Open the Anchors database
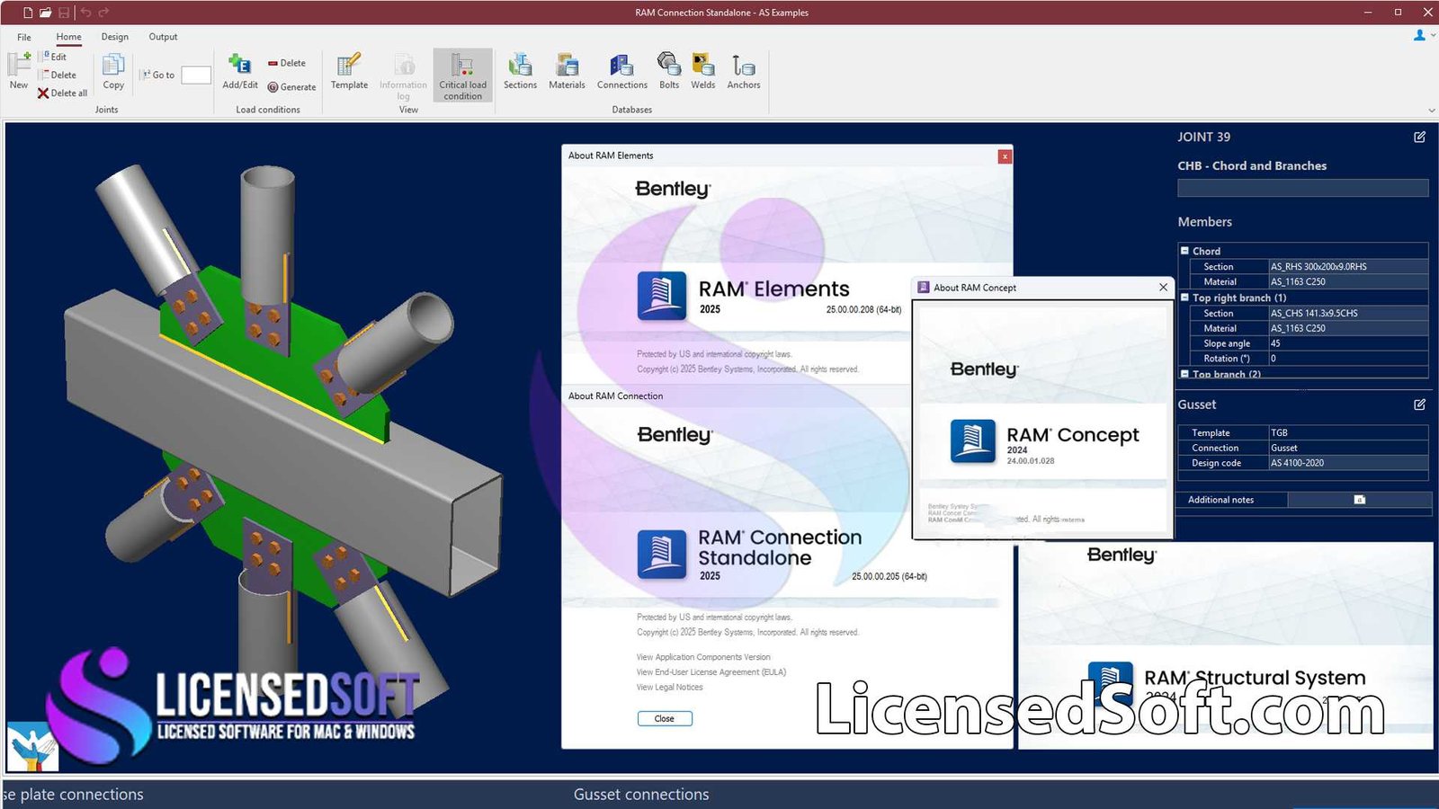The image size is (1439, 809). 744,71
